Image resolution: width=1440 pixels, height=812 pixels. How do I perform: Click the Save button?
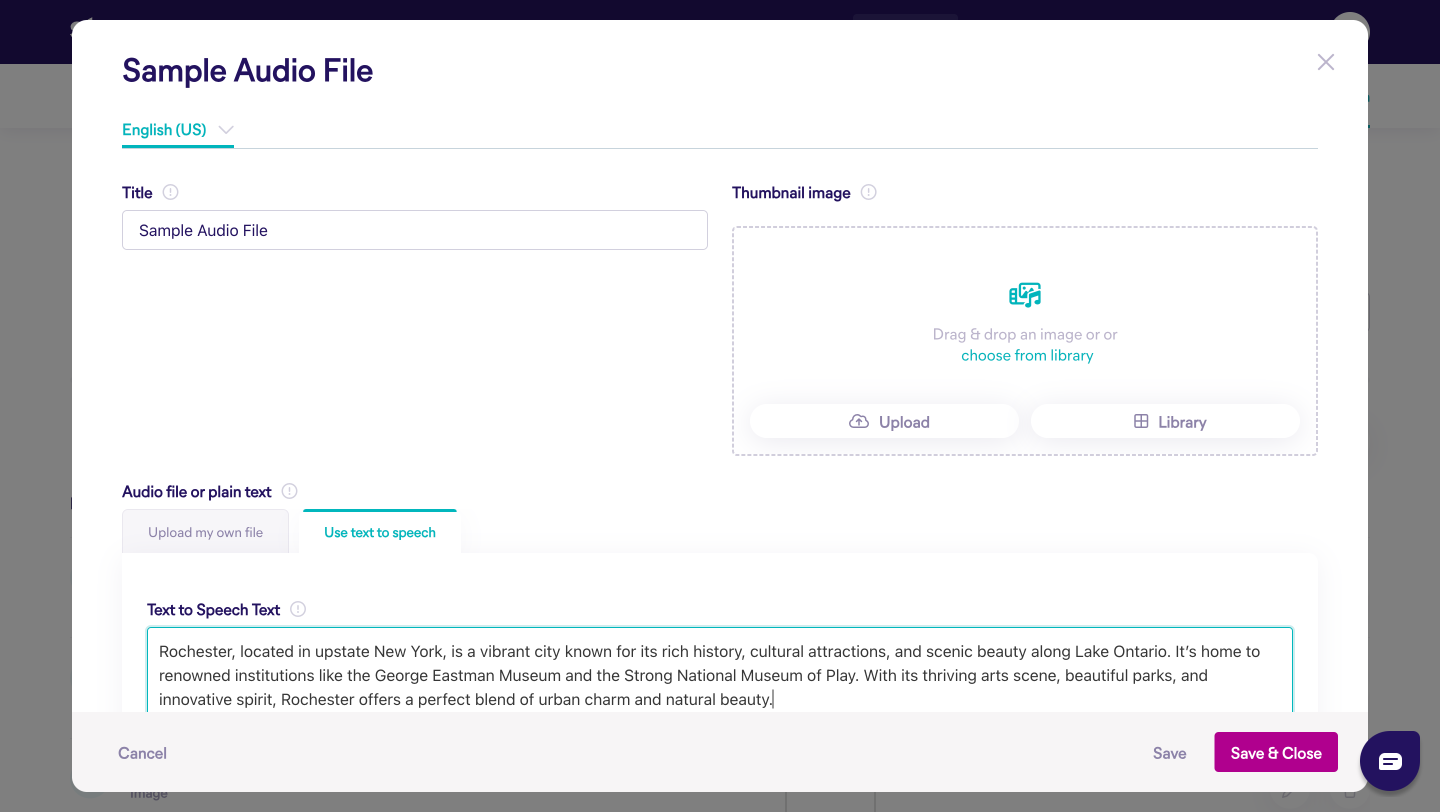click(x=1169, y=753)
